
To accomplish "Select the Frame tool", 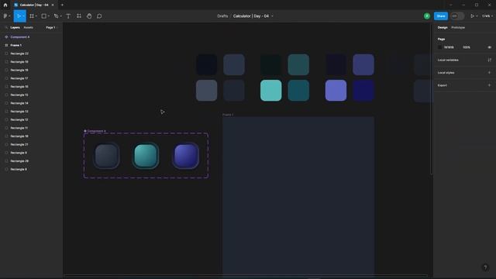I will coord(32,15).
